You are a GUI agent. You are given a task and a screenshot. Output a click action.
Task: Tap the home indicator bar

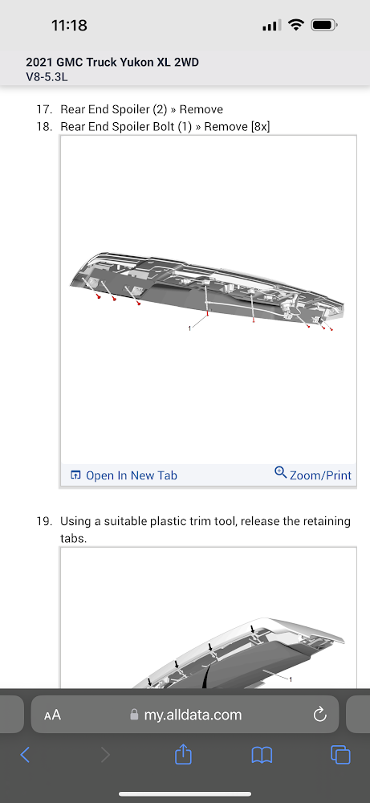click(x=185, y=794)
